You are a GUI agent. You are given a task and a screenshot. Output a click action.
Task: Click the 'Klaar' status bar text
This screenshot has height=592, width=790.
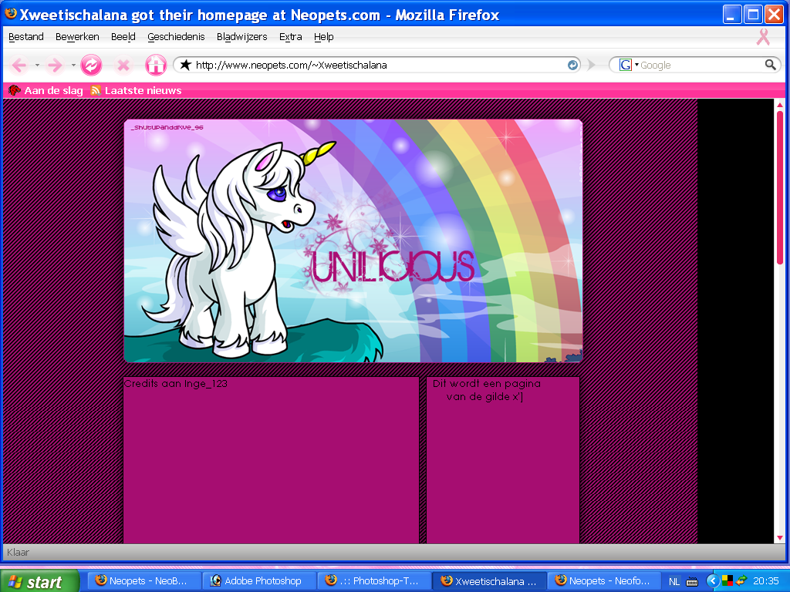pyautogui.click(x=19, y=552)
